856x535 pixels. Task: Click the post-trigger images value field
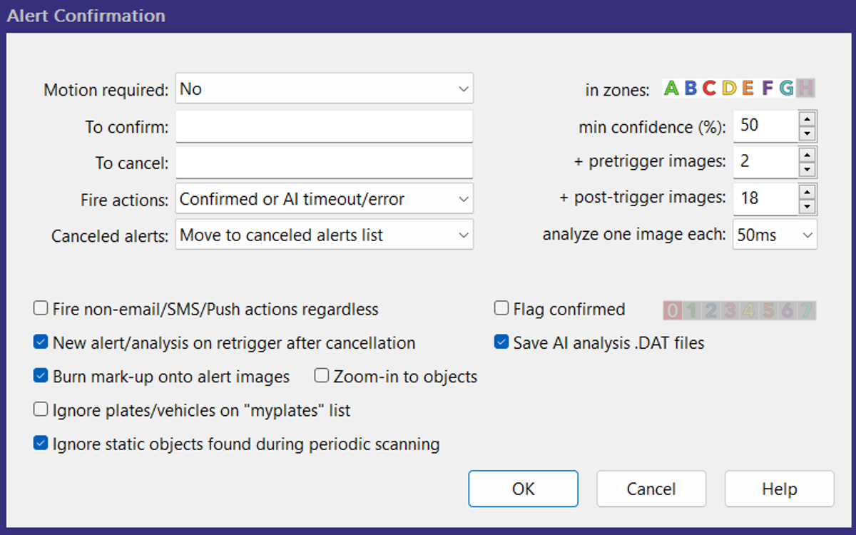[x=765, y=198]
